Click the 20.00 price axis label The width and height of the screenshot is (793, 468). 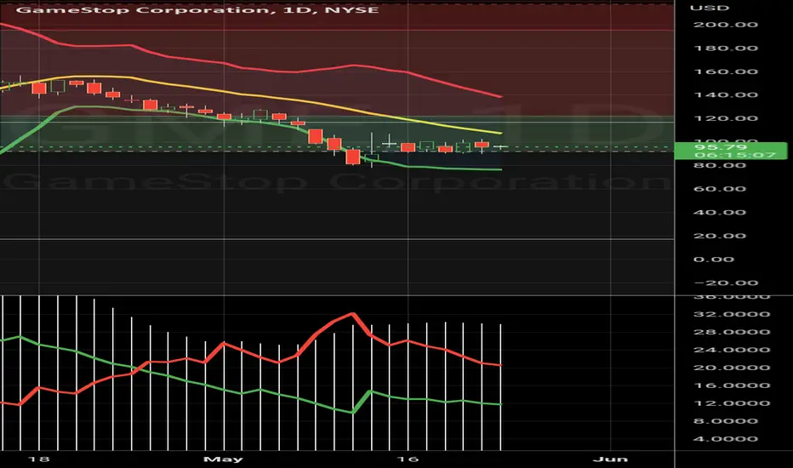[x=719, y=237]
